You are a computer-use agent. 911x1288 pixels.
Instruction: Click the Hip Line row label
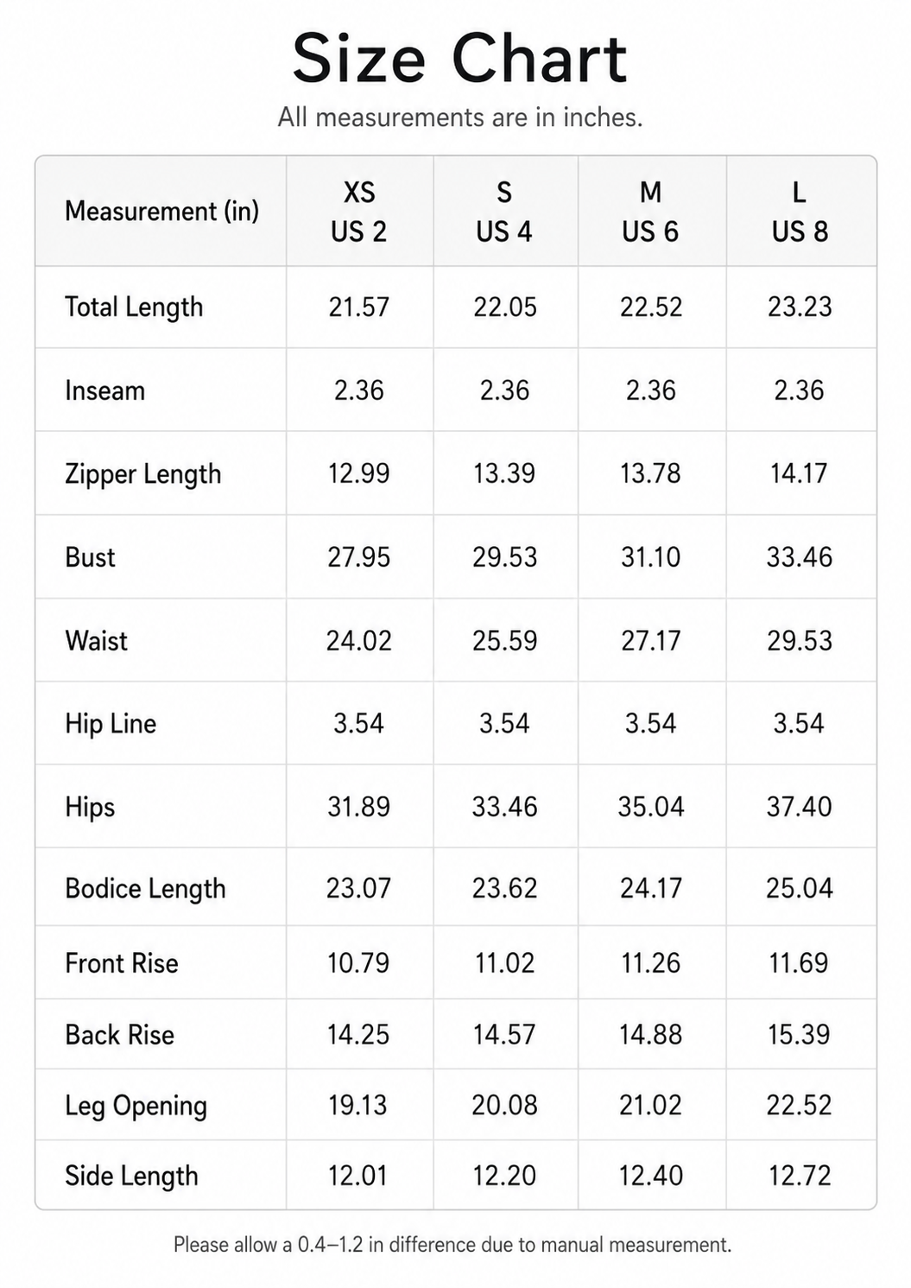tap(111, 724)
